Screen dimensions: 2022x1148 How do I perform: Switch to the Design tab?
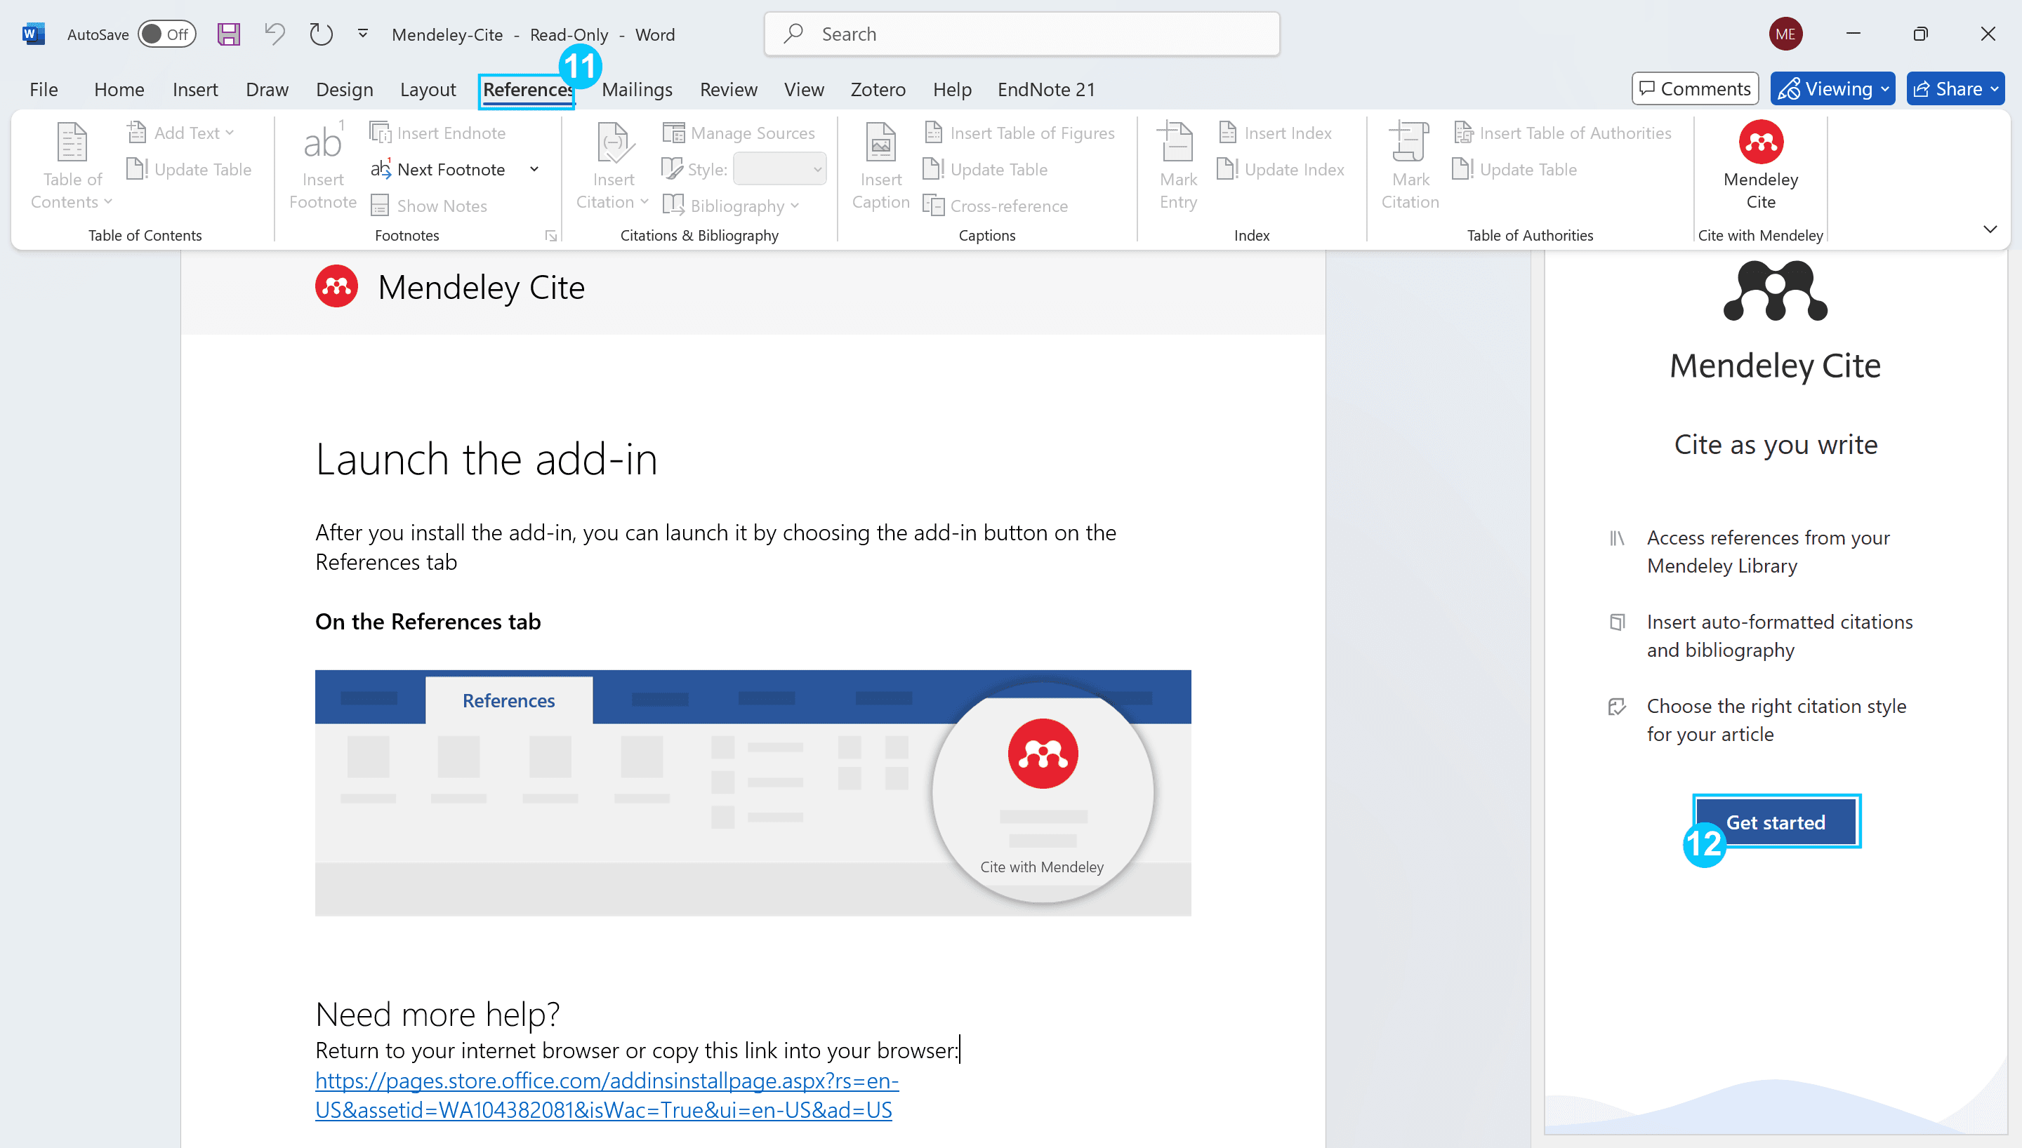(x=344, y=89)
